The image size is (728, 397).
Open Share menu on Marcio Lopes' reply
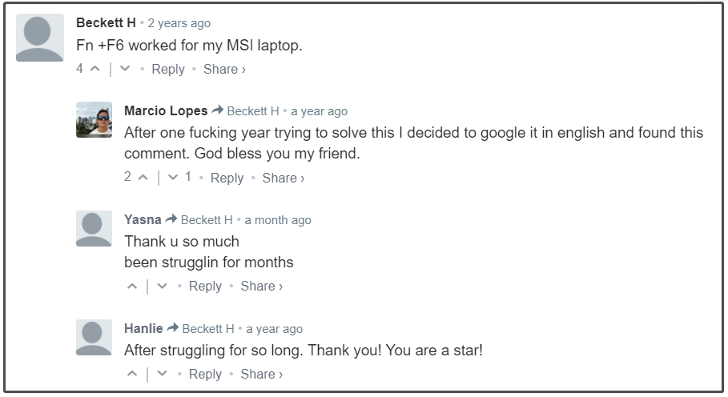click(x=284, y=178)
